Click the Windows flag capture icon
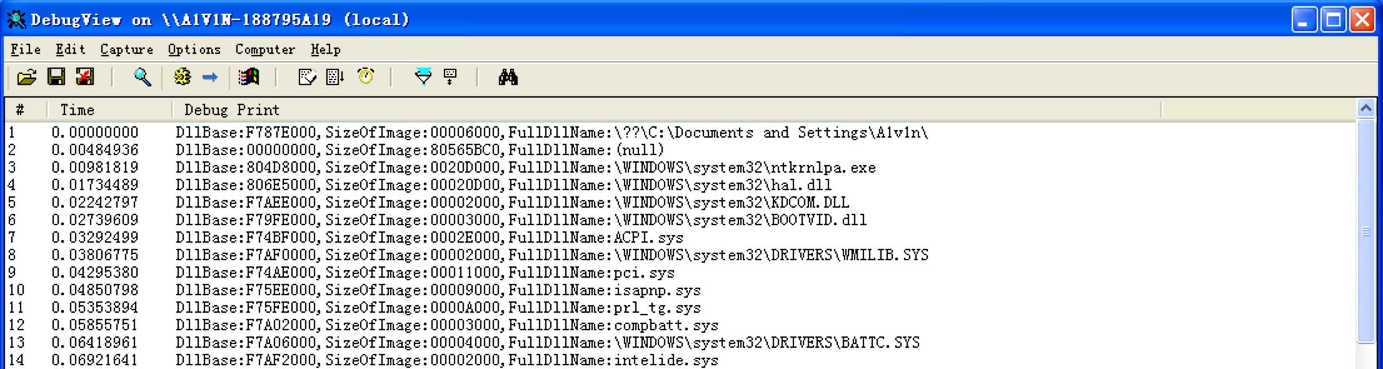 249,77
